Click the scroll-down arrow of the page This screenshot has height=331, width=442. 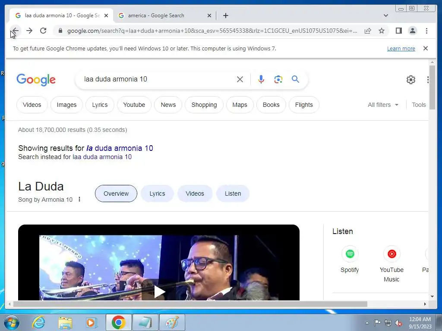click(x=432, y=297)
